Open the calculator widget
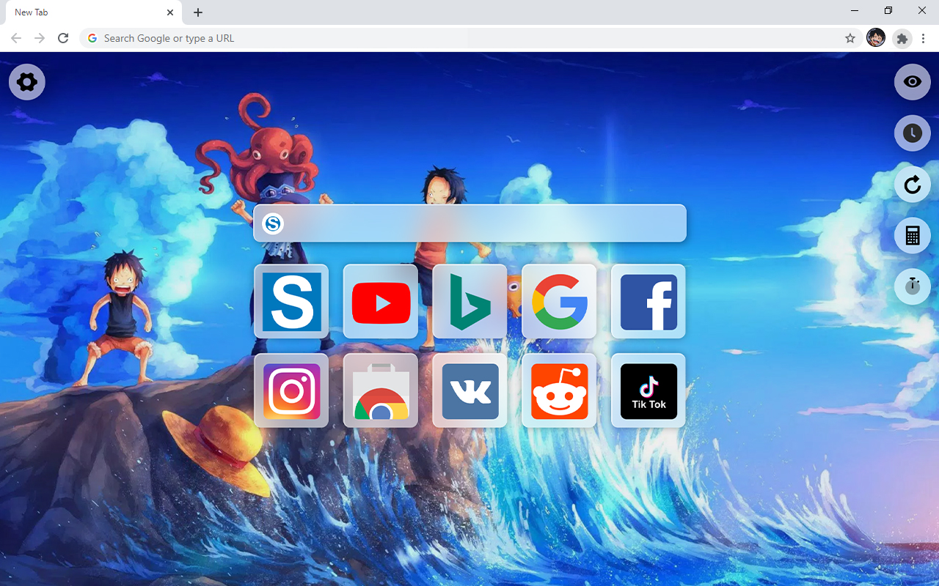This screenshot has height=586, width=939. tap(912, 235)
